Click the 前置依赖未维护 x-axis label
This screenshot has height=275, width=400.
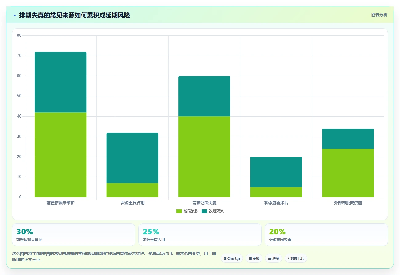(61, 203)
